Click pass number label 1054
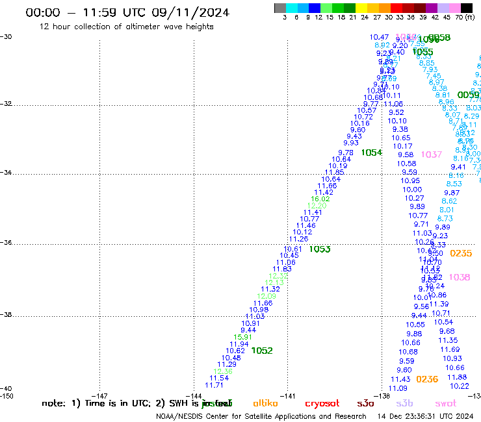 (372, 153)
